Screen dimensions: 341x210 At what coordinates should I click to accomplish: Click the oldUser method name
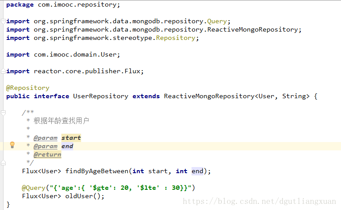[x=79, y=196]
